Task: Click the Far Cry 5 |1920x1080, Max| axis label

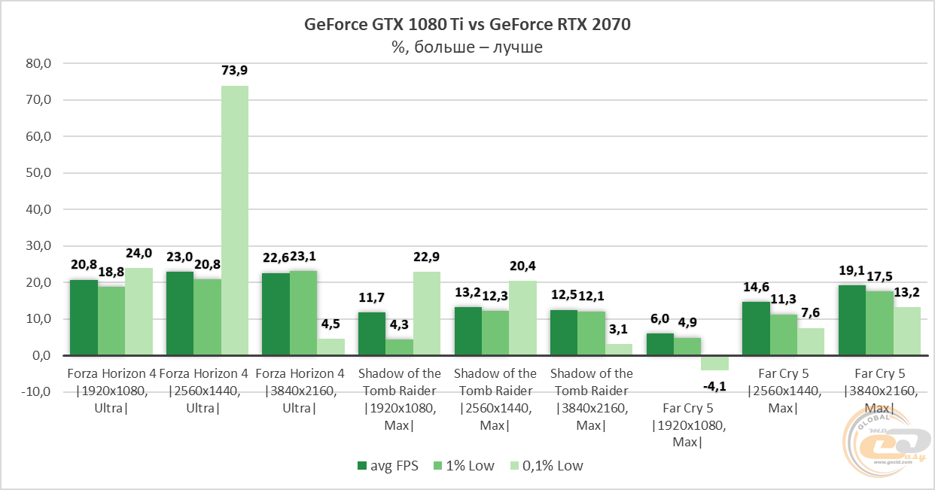Action: [687, 425]
